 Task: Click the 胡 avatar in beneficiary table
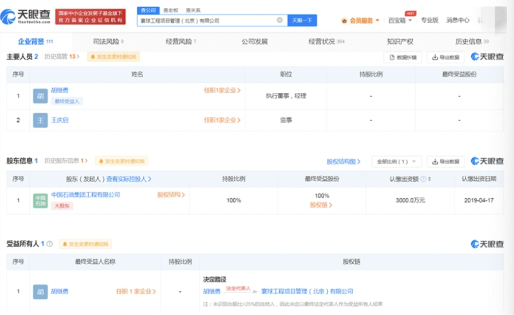tap(41, 292)
